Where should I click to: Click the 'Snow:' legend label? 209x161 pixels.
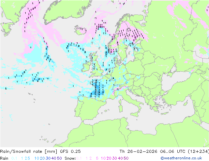point(70,158)
